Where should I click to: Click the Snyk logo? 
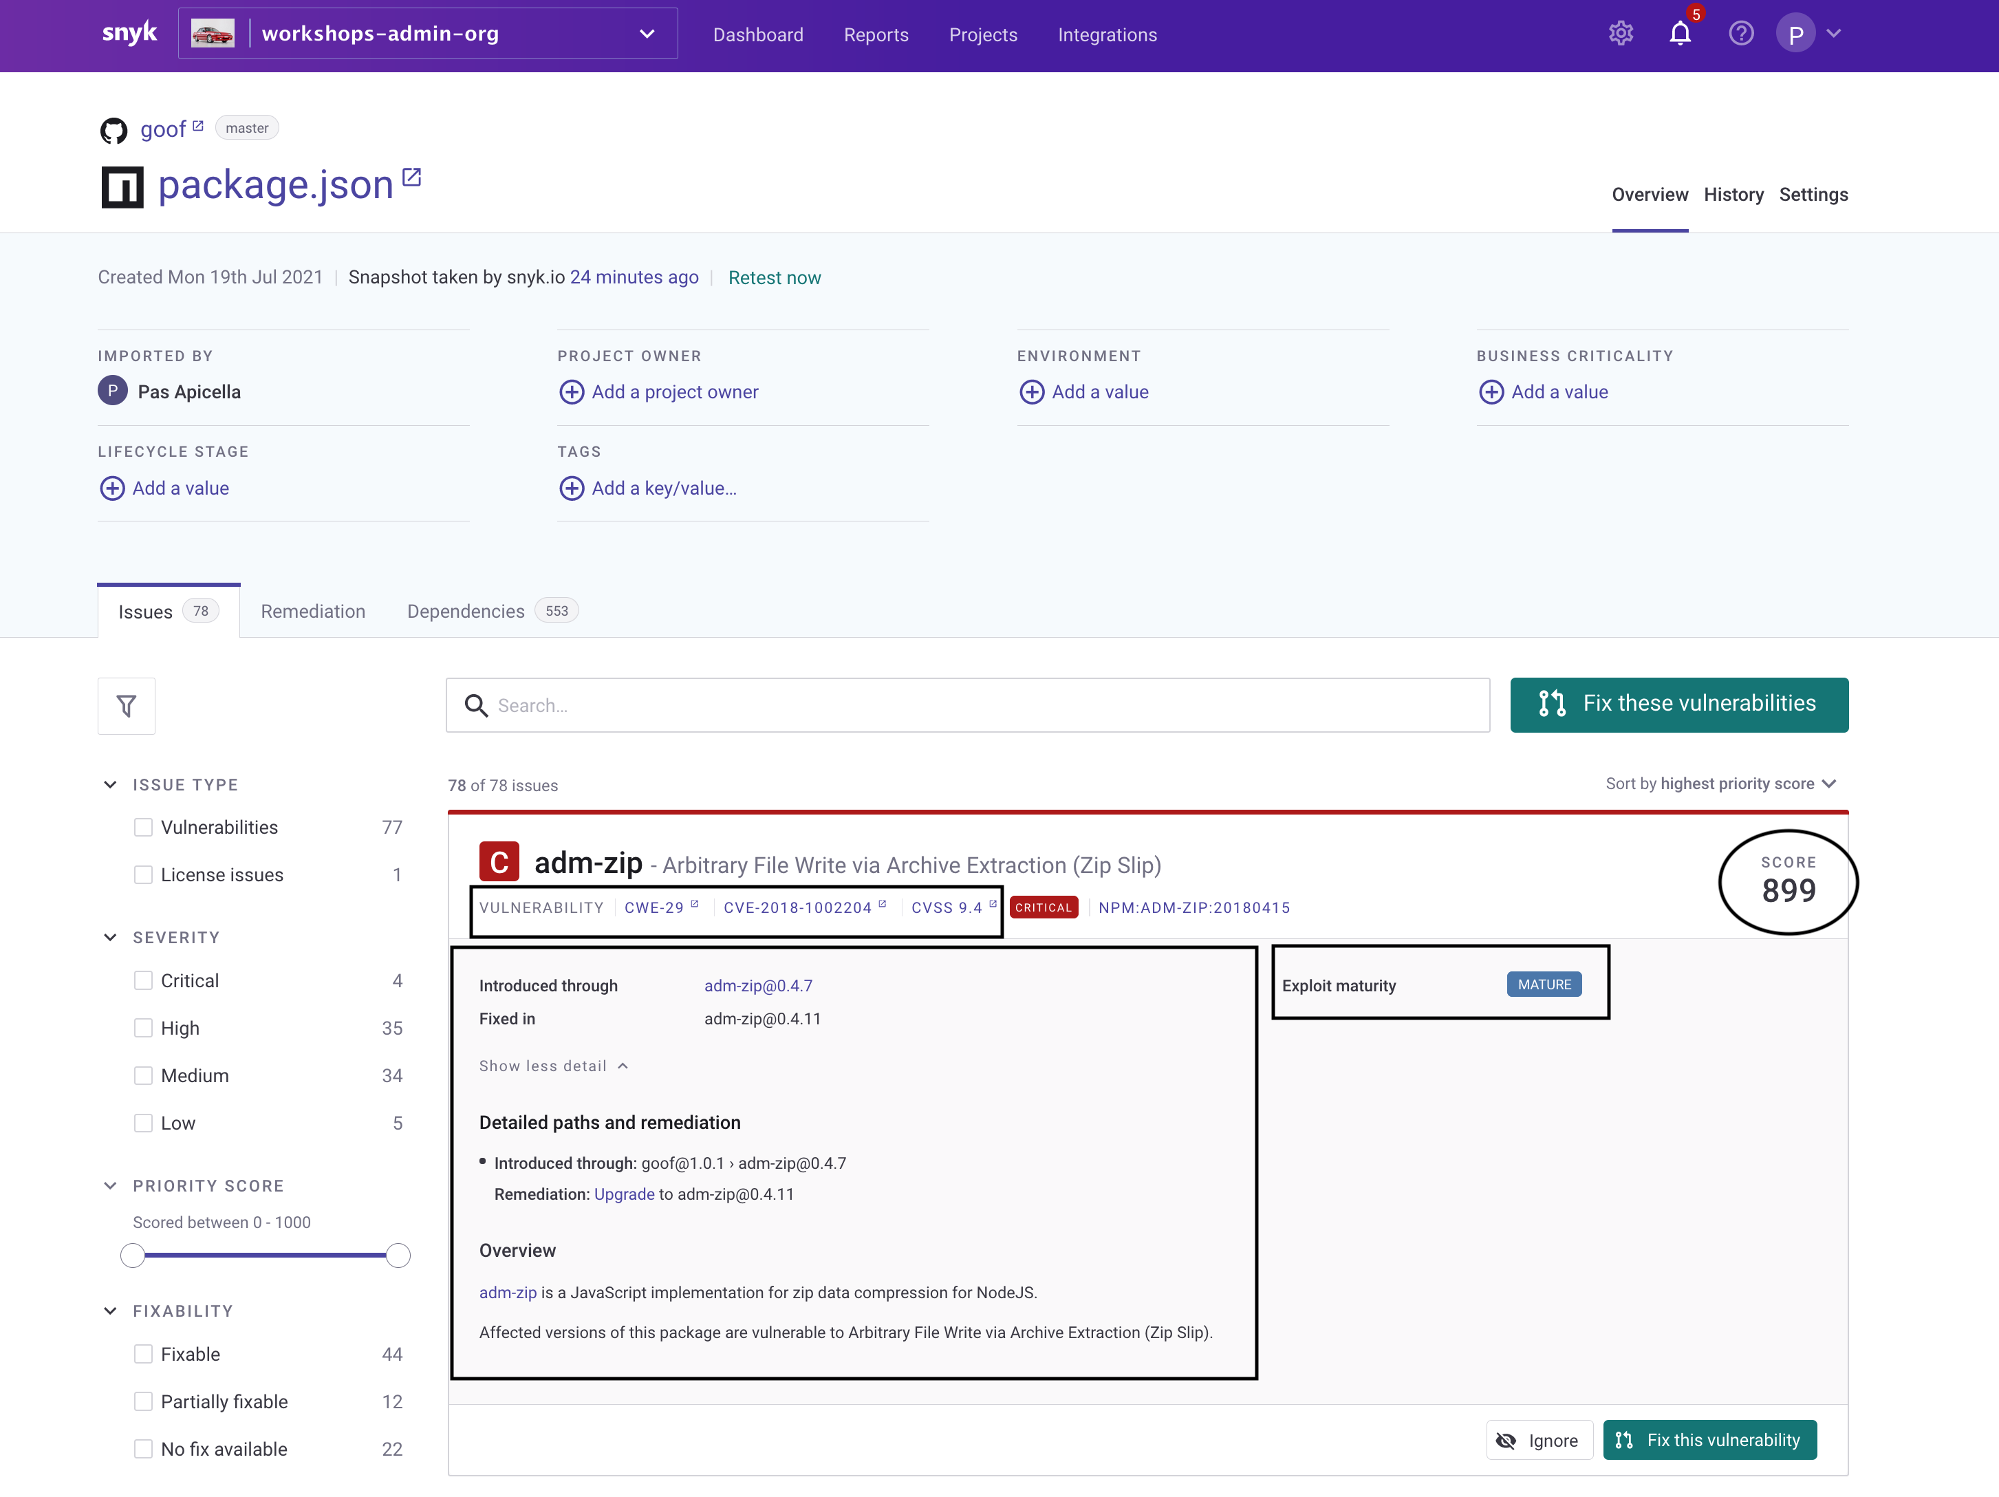point(129,34)
